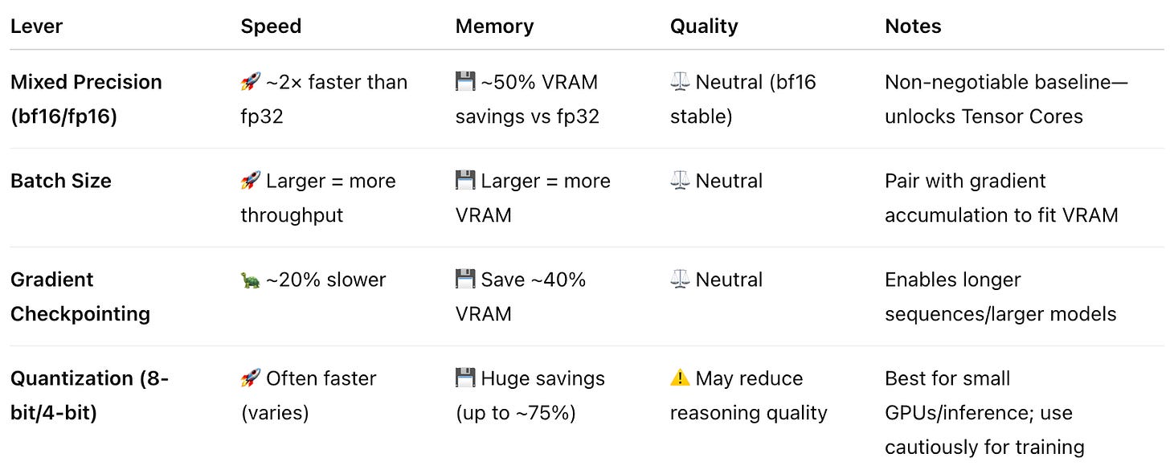Click the rocket emoji in Mixed Precision row
Screen dimensions: 1170x474
(251, 82)
